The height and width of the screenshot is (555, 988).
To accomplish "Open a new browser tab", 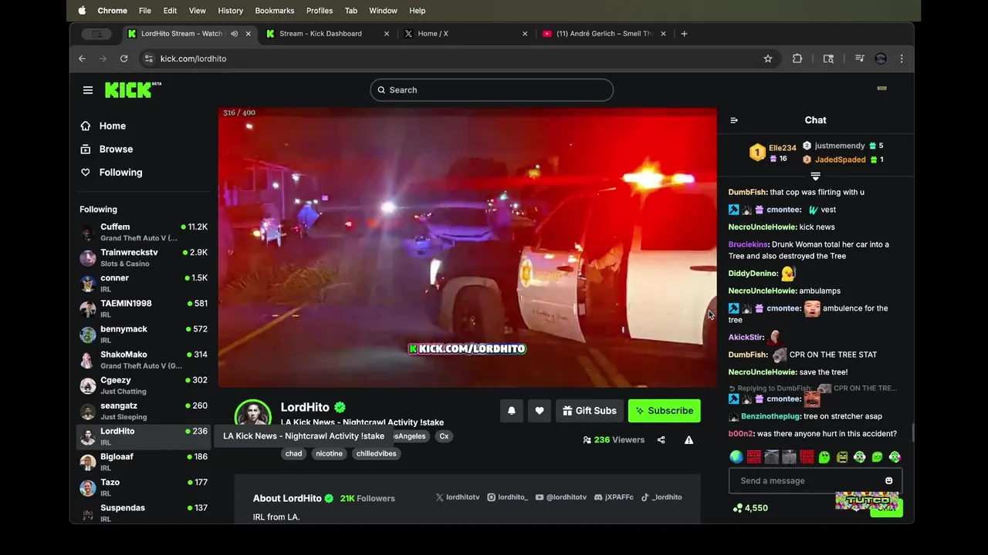I will 684,34.
